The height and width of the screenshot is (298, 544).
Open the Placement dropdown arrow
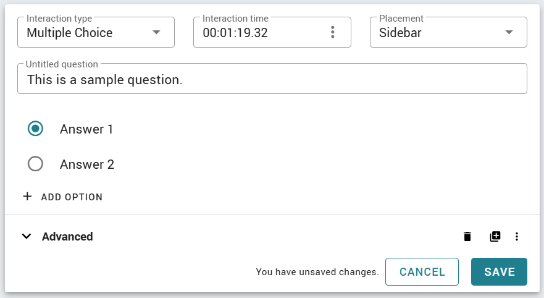509,32
